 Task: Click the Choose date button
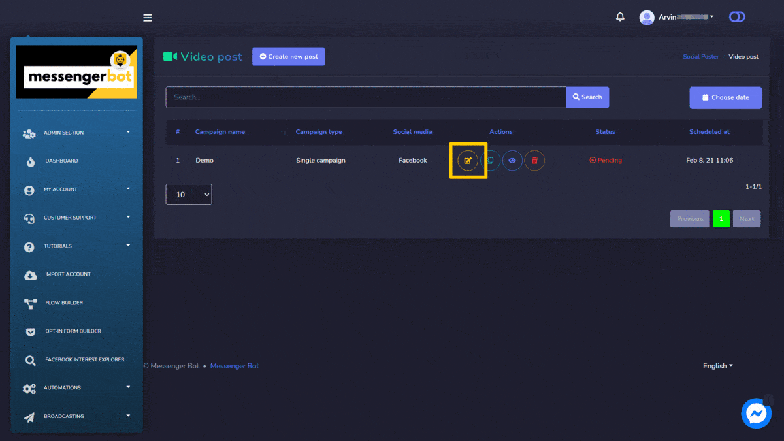click(x=725, y=97)
